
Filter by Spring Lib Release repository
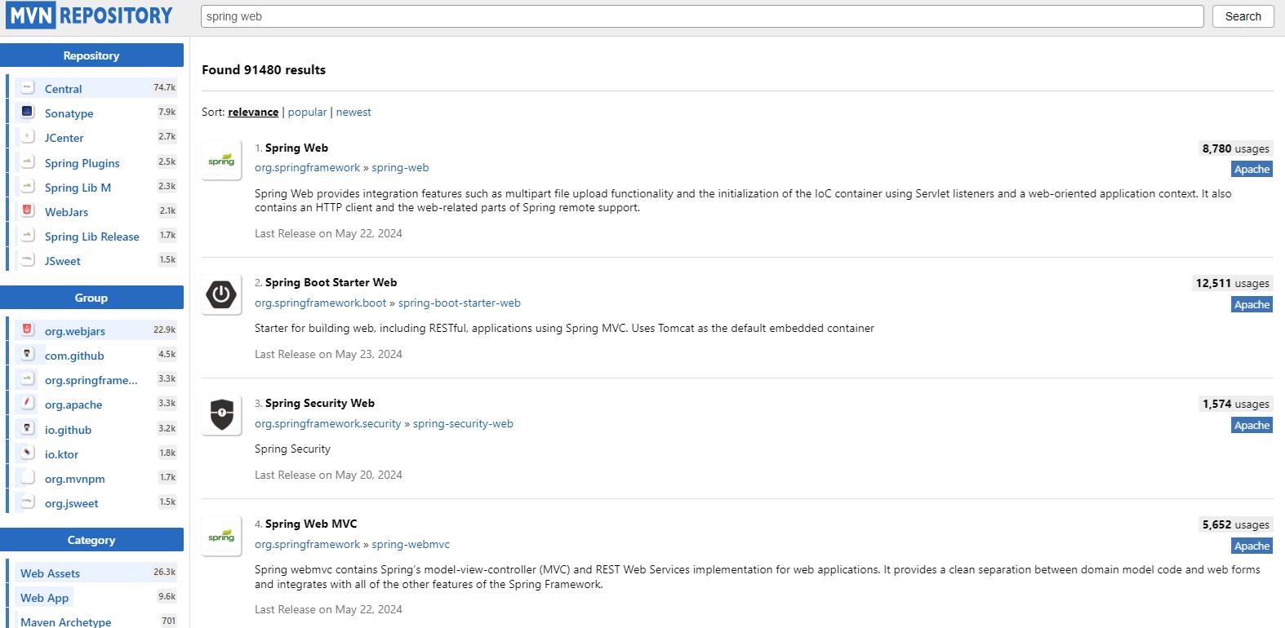91,237
